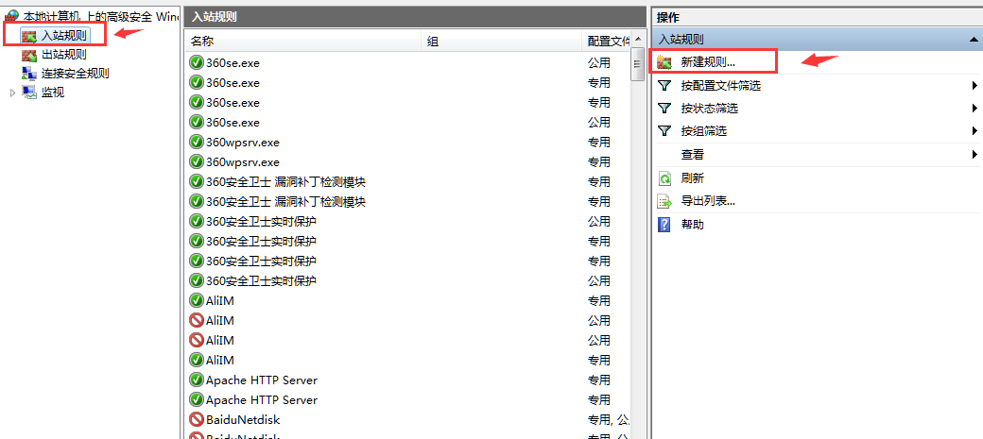Select the first 360wpsrv.exe rule
The height and width of the screenshot is (439, 983).
click(x=243, y=143)
